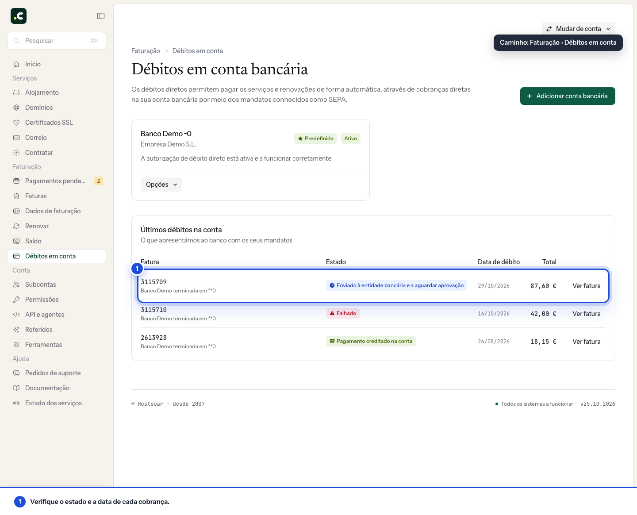The width and height of the screenshot is (637, 515).
Task: Click the Subcontas users icon
Action: point(16,284)
